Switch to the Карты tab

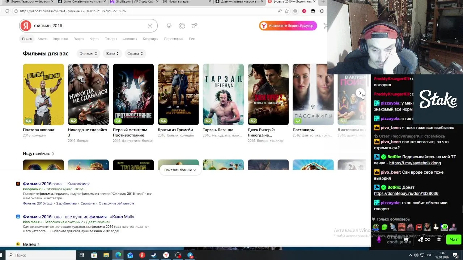(x=94, y=39)
